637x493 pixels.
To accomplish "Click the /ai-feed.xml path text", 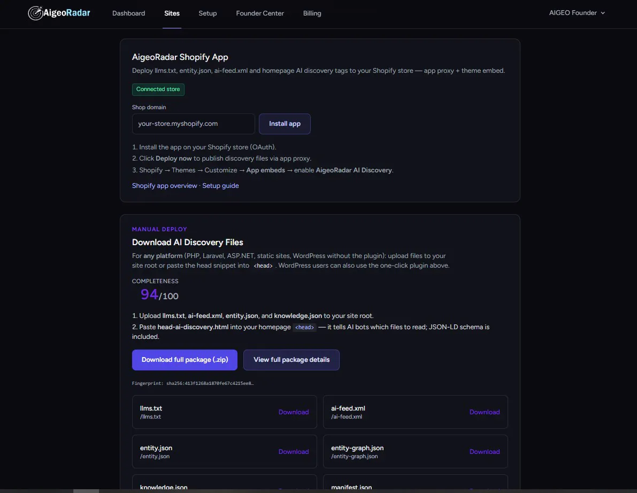I will [x=347, y=417].
